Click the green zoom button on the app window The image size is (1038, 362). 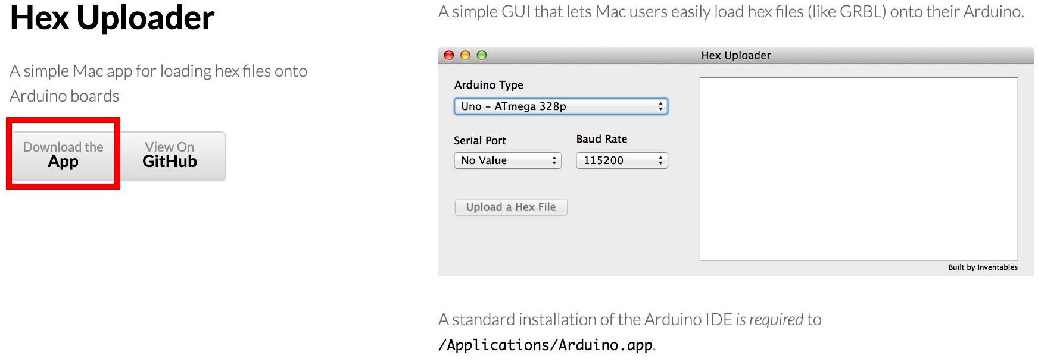[482, 55]
